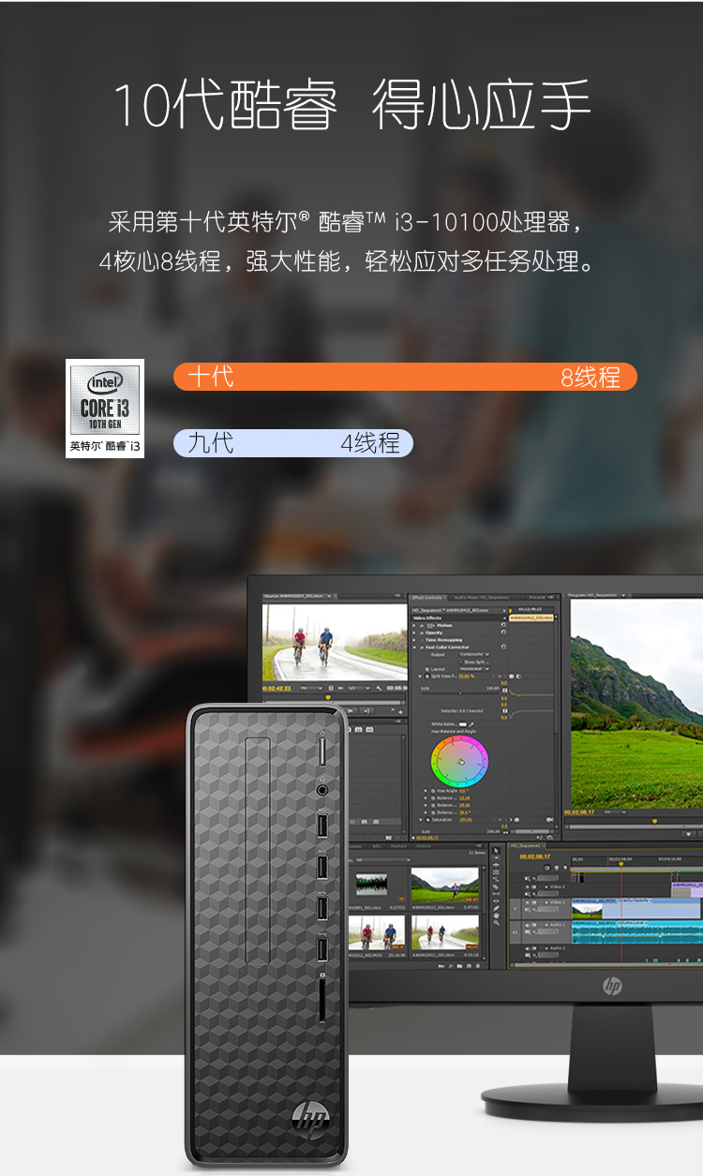Switch to the Effect Controls tab

point(428,597)
